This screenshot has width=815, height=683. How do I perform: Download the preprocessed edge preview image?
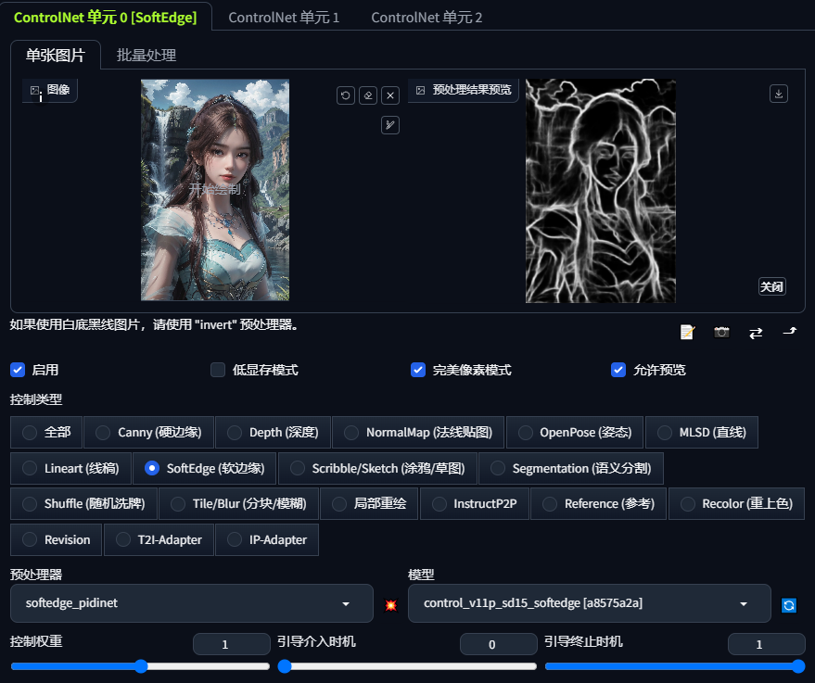[x=778, y=94]
